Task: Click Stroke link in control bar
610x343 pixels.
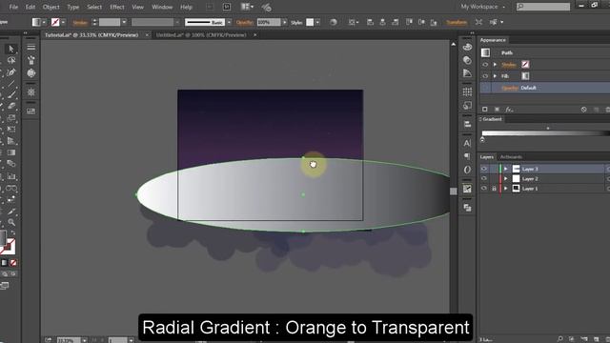Action: (80, 23)
